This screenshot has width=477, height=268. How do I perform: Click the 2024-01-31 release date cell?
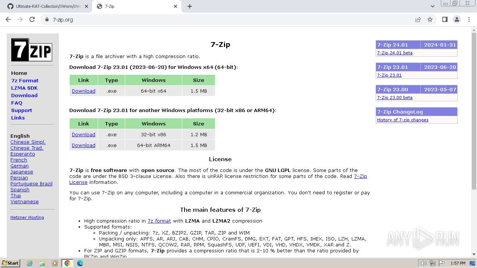439,45
